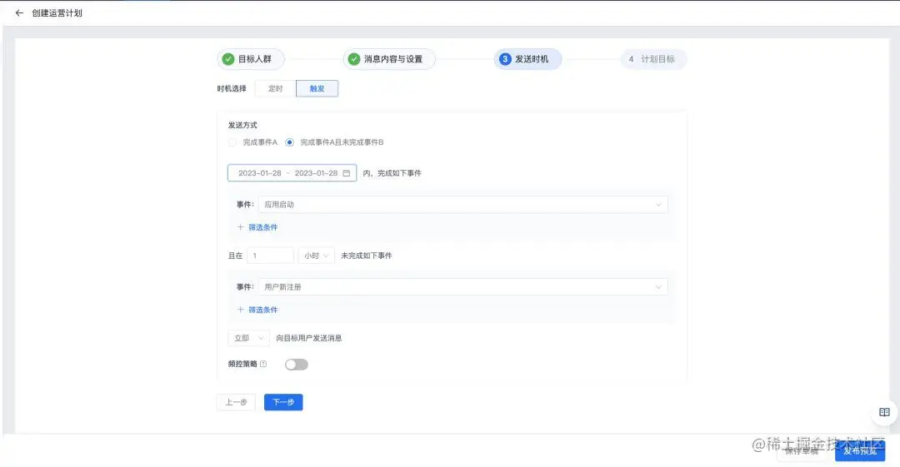The image size is (900, 467).
Task: Click the green check of 目标人群 step
Action: pos(228,59)
